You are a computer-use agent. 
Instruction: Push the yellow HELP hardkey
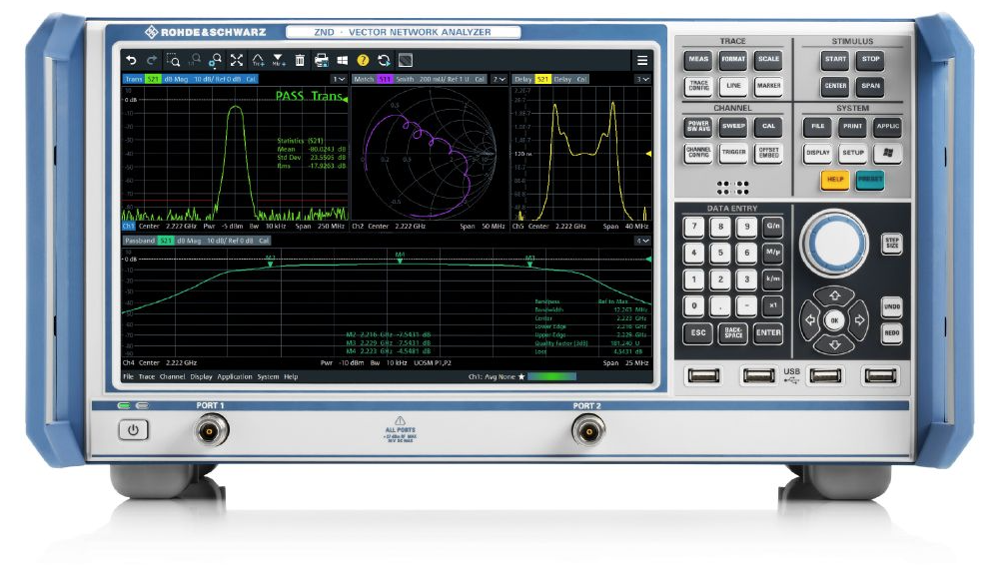point(835,181)
